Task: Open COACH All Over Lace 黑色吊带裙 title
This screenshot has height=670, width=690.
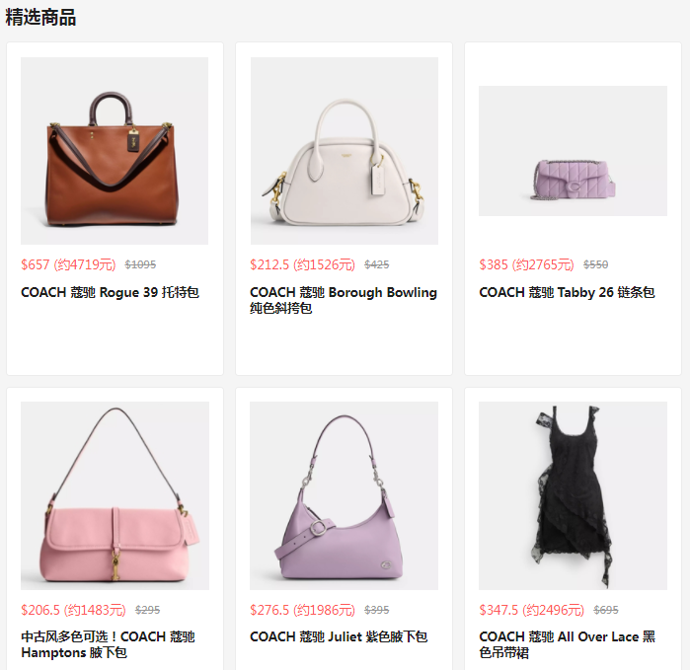Action: (x=568, y=644)
